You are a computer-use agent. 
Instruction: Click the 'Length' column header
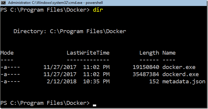(x=149, y=53)
